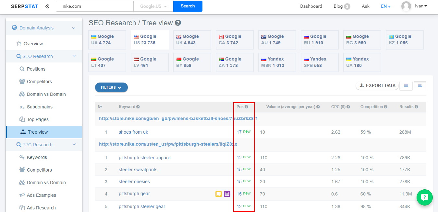
Task: Select the Google LT 407 database
Action: pyautogui.click(x=107, y=62)
